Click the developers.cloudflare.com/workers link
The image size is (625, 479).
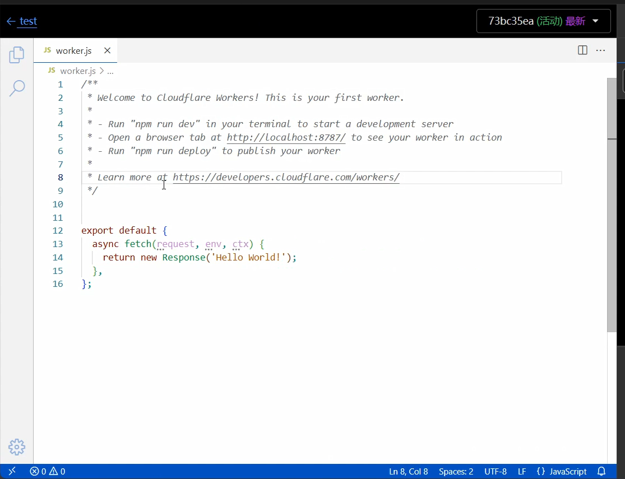coord(286,178)
